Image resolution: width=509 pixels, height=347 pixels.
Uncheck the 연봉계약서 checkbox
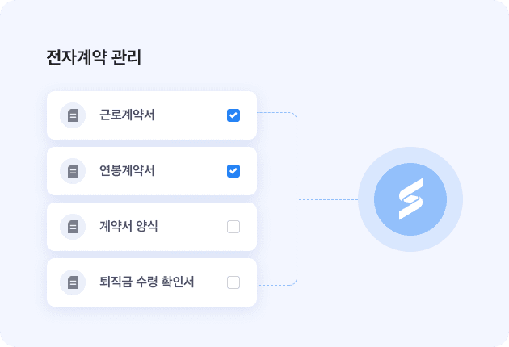[233, 171]
